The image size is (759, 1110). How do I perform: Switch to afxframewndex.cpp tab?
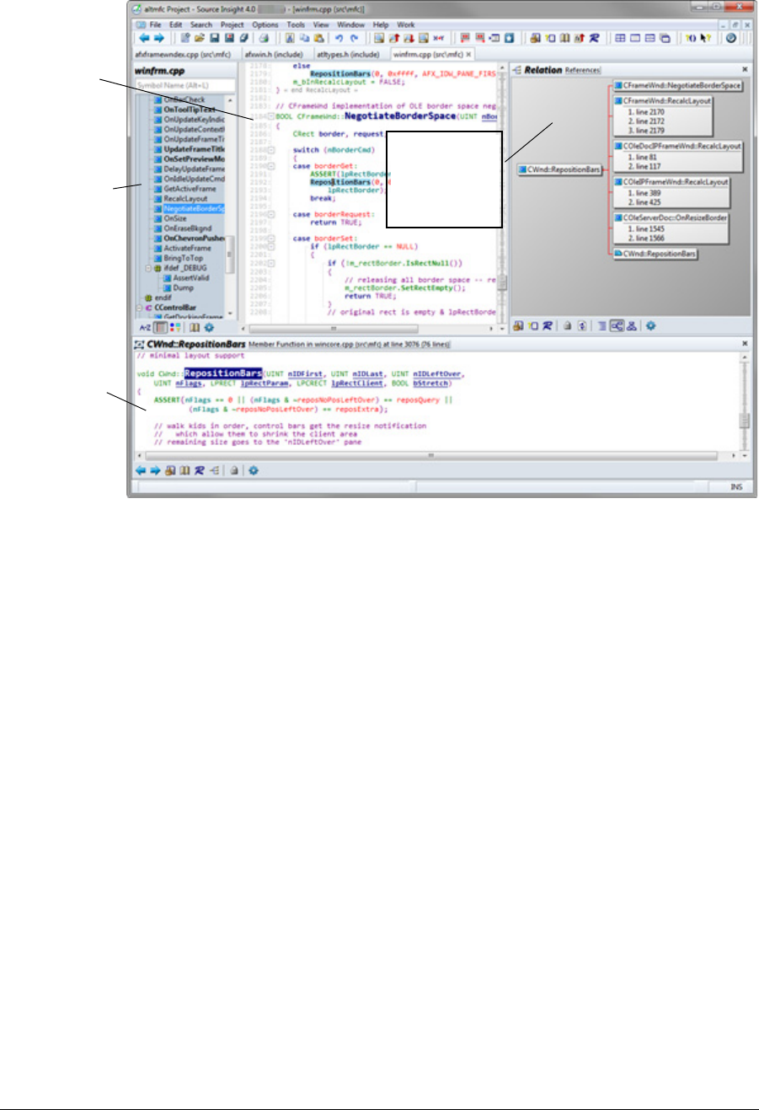coord(183,54)
